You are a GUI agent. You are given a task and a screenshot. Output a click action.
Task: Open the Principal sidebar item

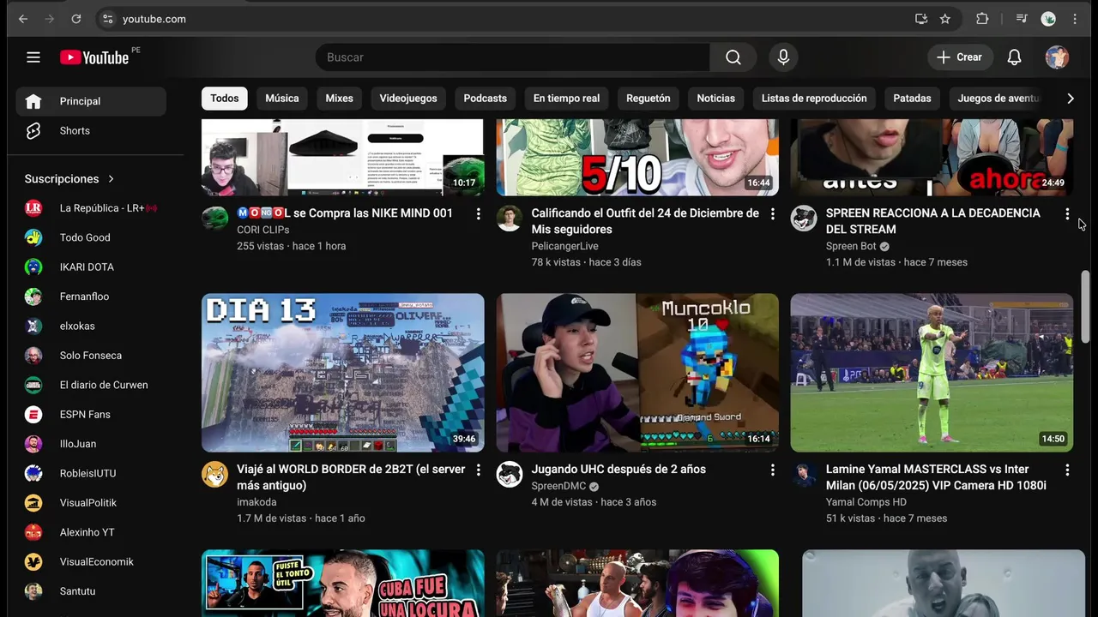point(91,101)
